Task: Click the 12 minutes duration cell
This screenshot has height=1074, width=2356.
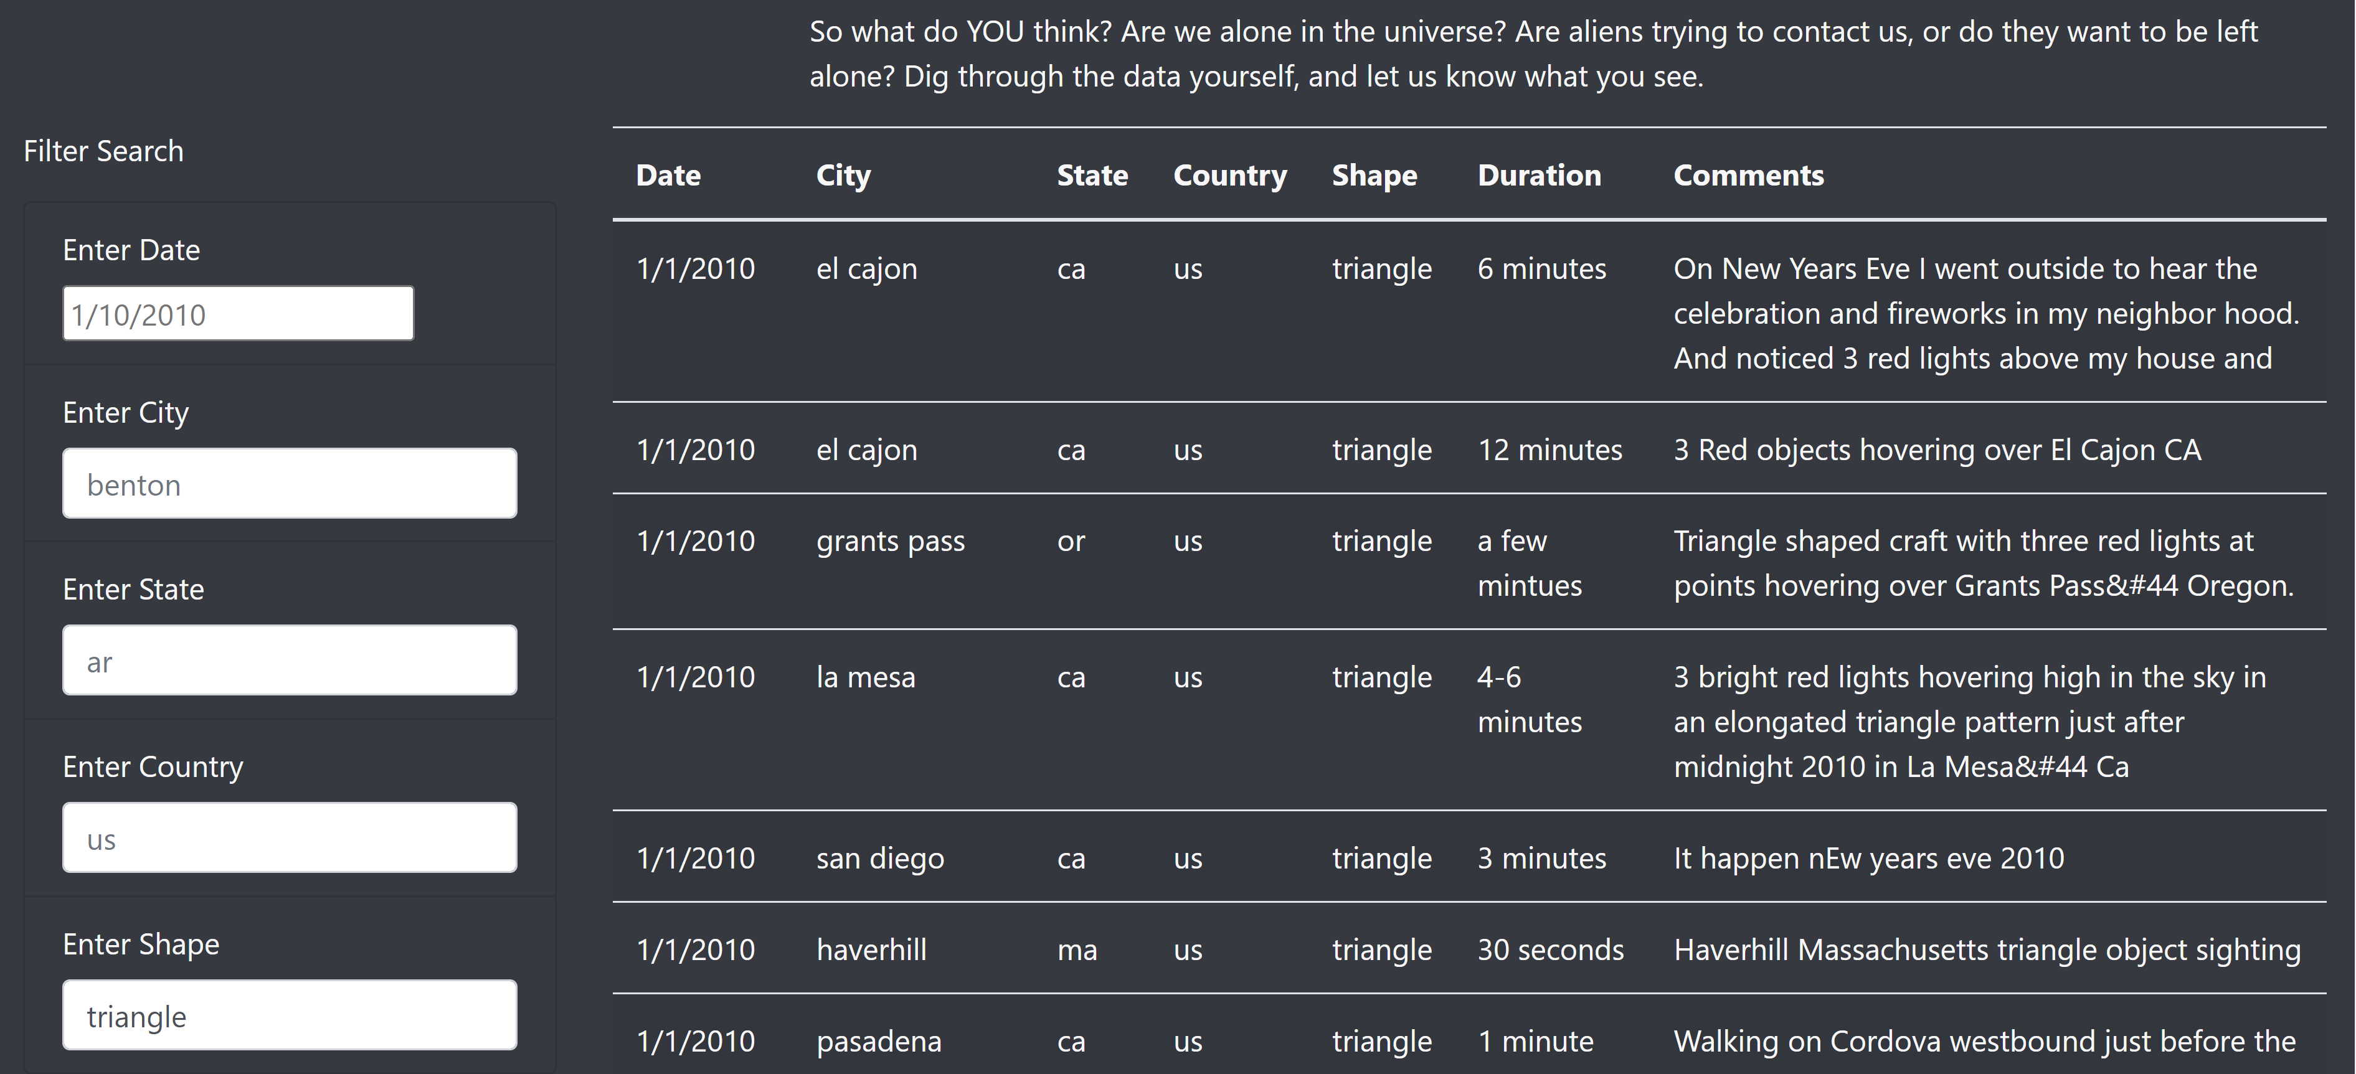Action: pos(1549,450)
